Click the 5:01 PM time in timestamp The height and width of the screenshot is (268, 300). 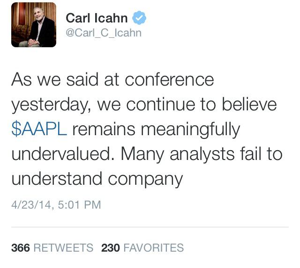coord(79,205)
